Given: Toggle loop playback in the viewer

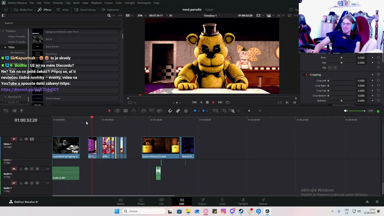Looking at the screenshot, I should tap(228, 102).
